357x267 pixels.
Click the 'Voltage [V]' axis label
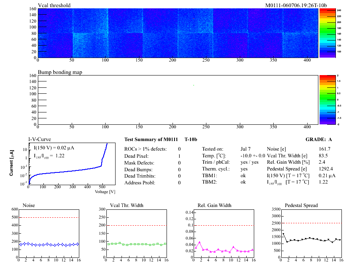(105, 192)
